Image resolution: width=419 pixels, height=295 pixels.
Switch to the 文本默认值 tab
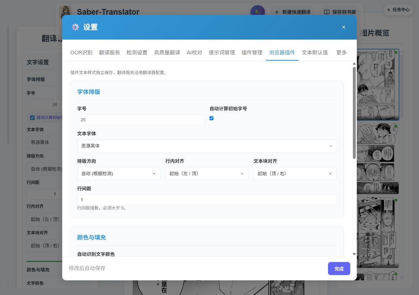315,52
